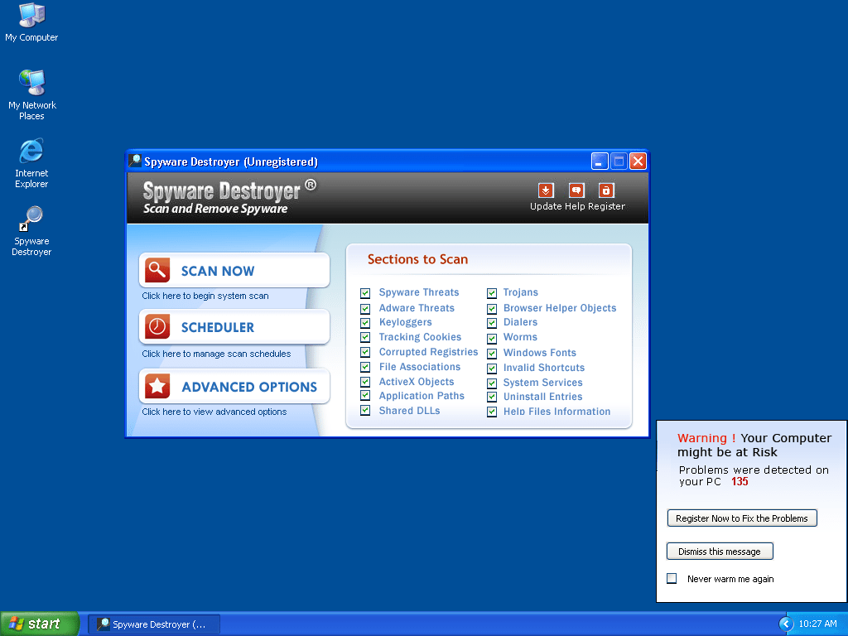This screenshot has height=636, width=848.
Task: Dismiss the warning message
Action: coord(719,552)
